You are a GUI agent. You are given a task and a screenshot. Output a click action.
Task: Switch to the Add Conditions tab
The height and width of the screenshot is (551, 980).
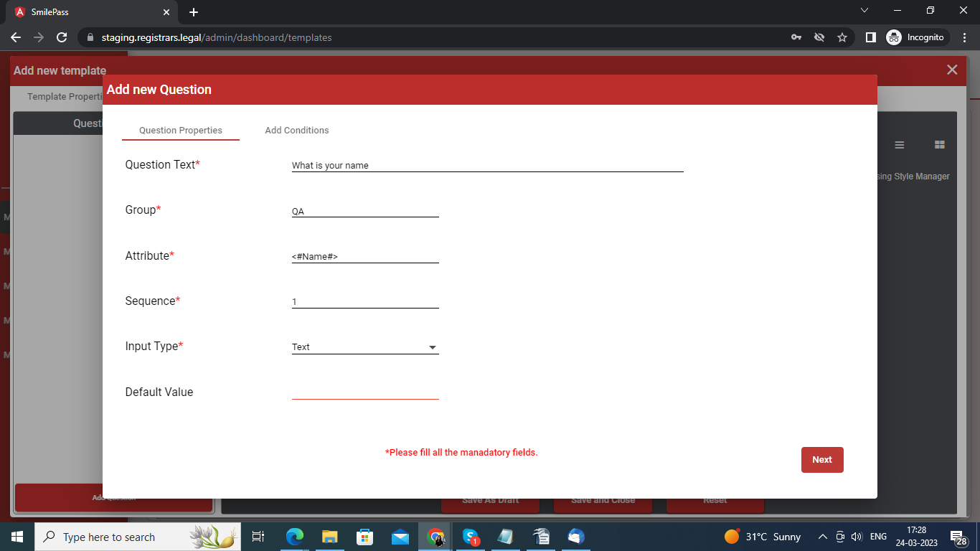[x=296, y=130]
